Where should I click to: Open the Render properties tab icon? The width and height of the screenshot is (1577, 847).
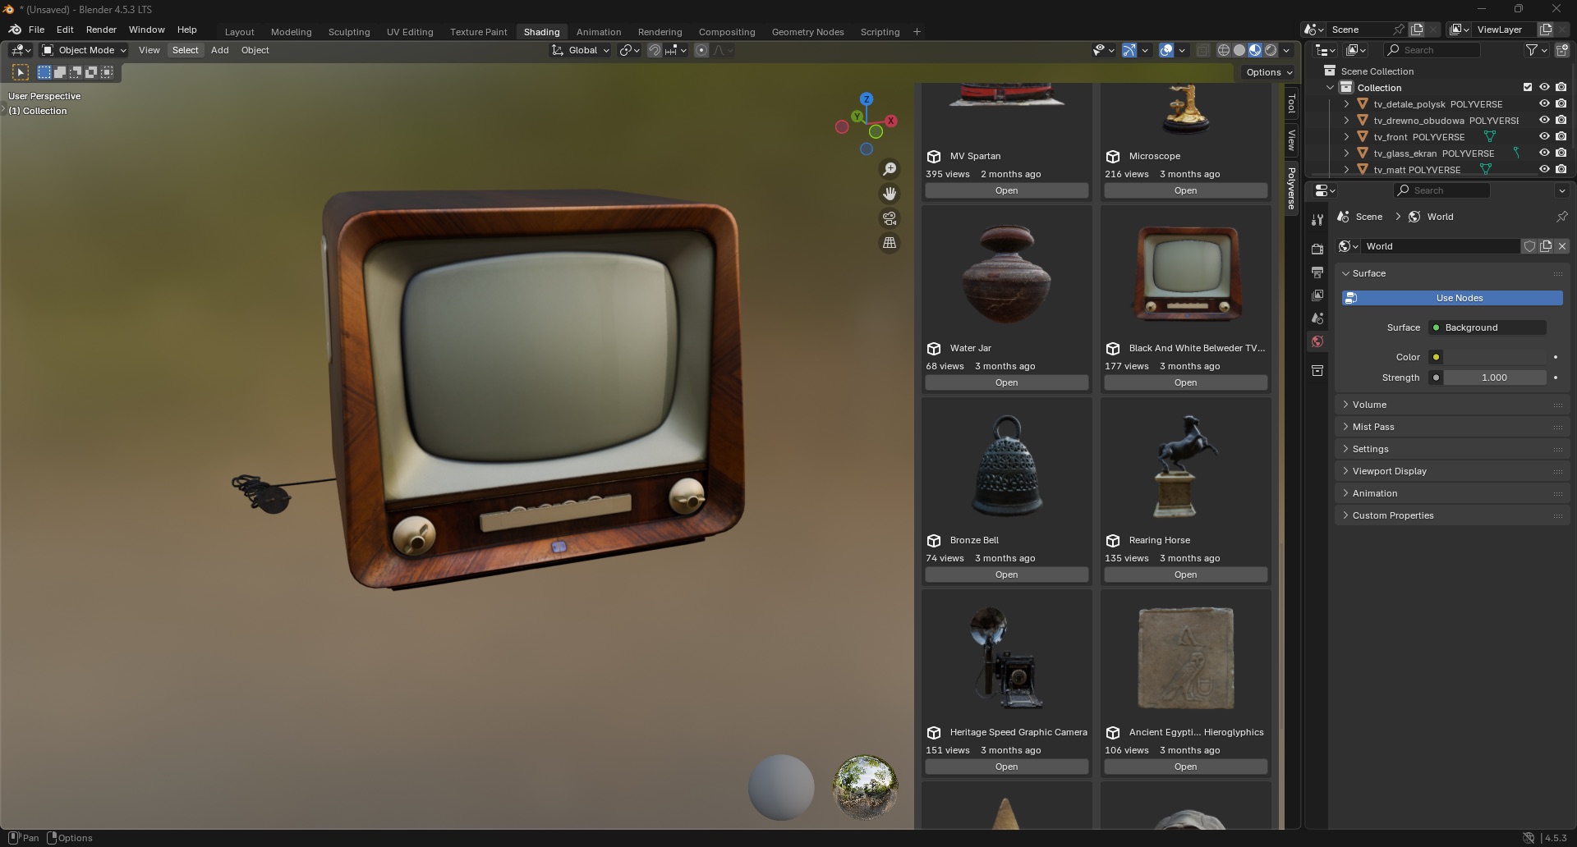(1317, 249)
